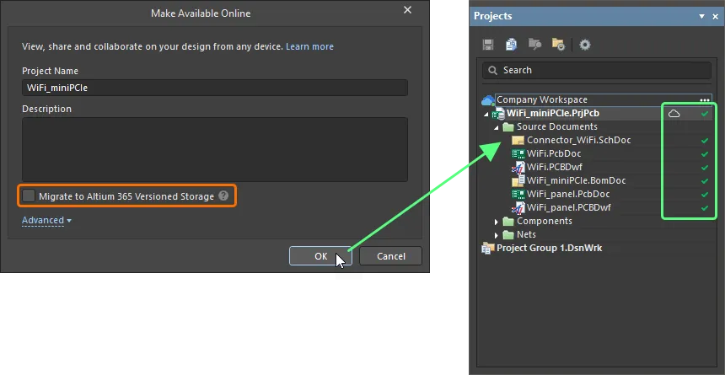
Task: Click OK in Make Available Online dialog
Action: pos(321,256)
